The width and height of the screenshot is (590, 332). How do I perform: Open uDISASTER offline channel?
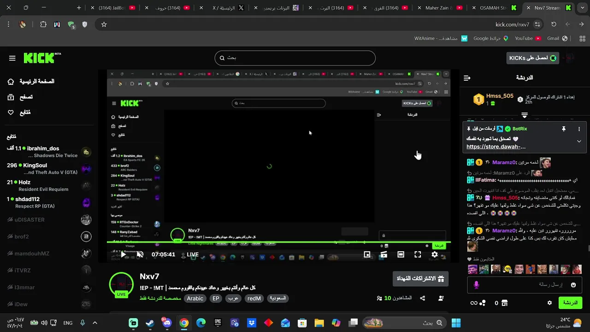(48, 219)
